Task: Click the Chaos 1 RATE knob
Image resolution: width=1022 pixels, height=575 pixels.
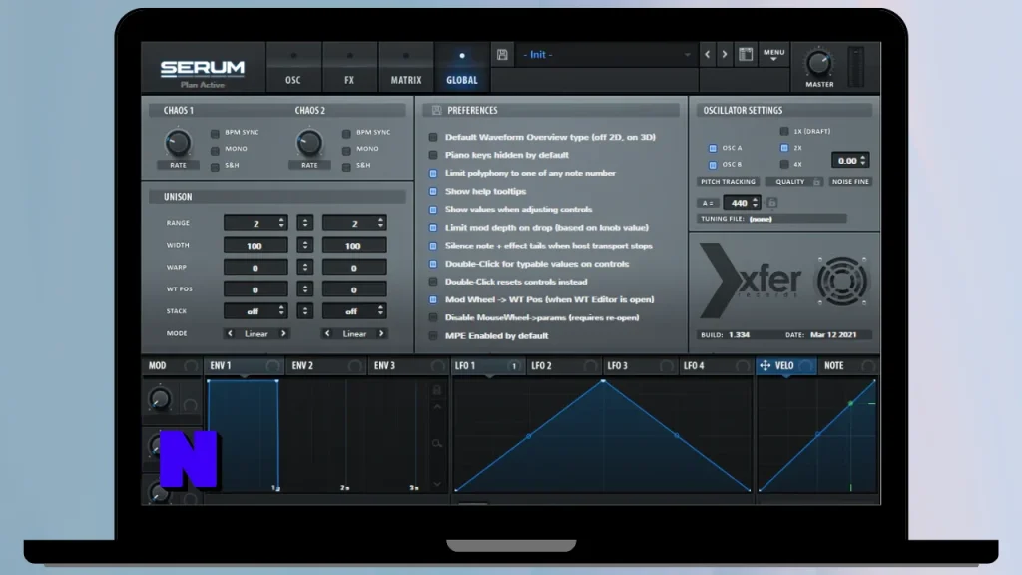Action: pos(178,142)
